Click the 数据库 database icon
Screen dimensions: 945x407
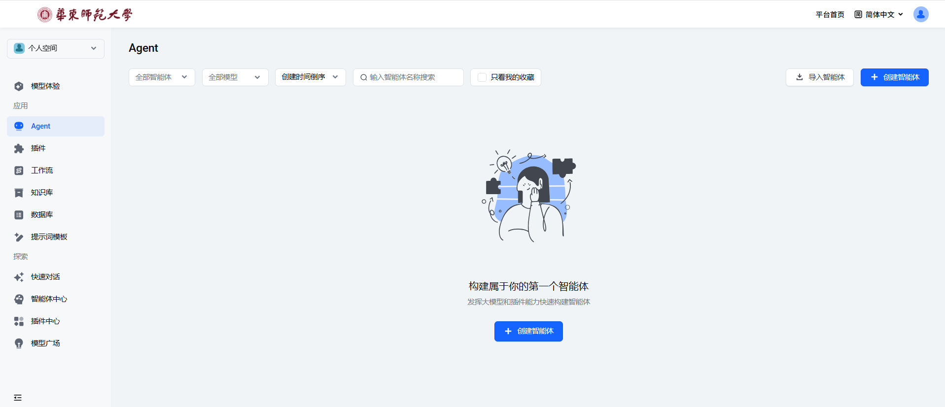(19, 215)
